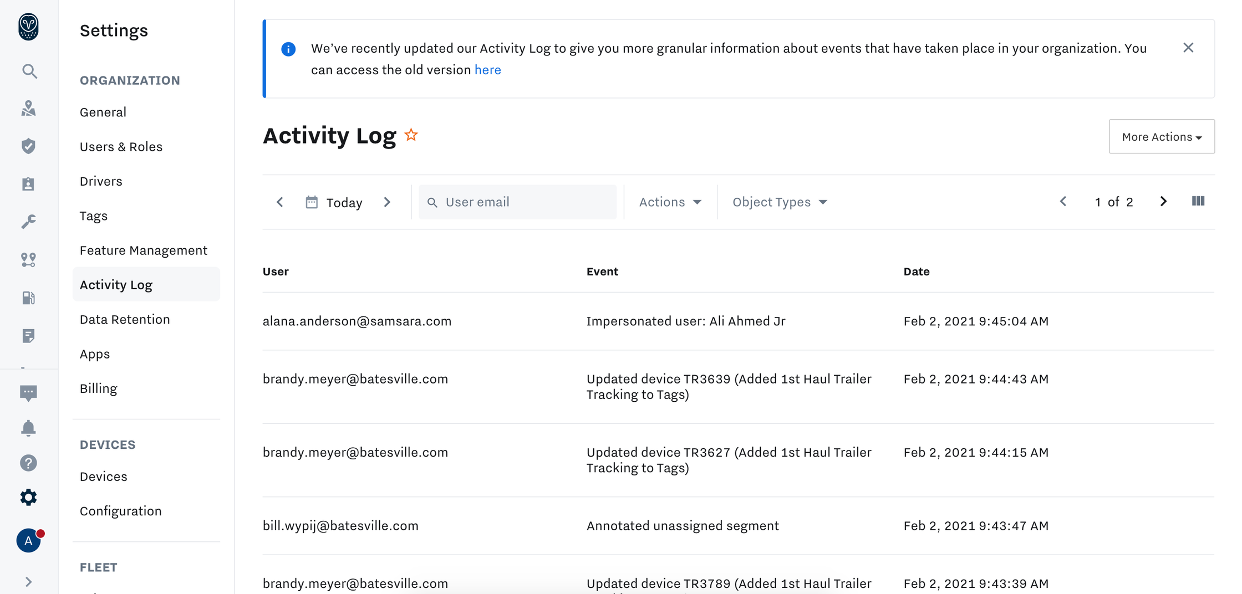This screenshot has width=1242, height=594.
Task: Open the help question mark icon
Action: pyautogui.click(x=28, y=463)
